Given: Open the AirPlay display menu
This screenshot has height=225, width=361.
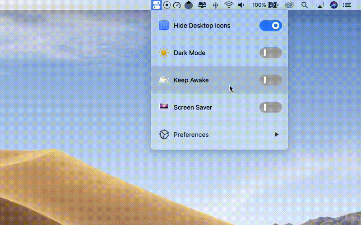Looking at the screenshot, I should point(320,5).
